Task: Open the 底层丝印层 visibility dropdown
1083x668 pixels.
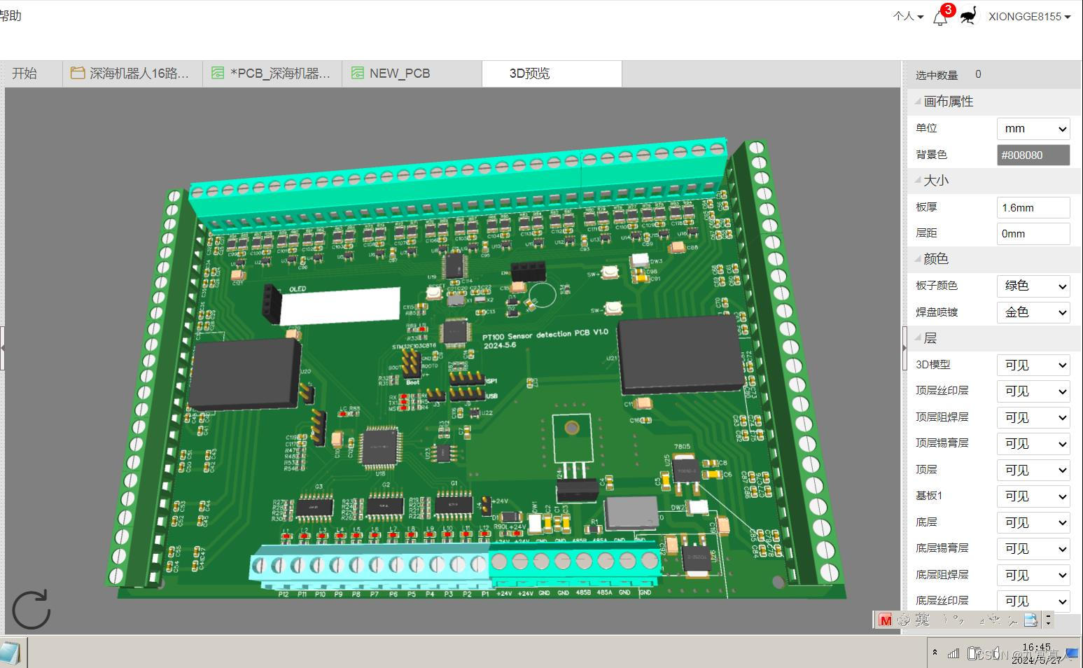Action: coord(1033,601)
